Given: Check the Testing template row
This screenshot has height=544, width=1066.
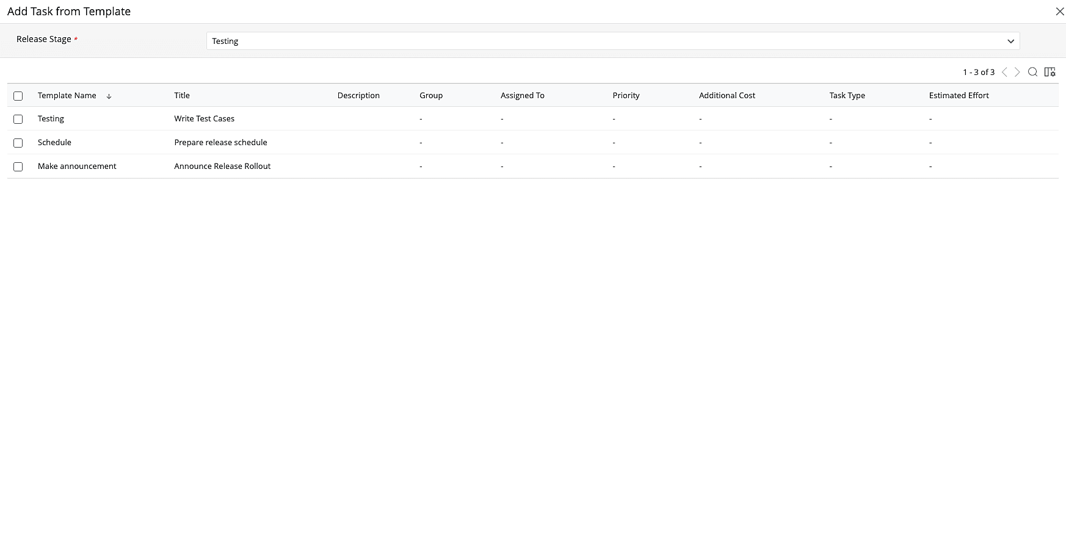Looking at the screenshot, I should tap(18, 119).
